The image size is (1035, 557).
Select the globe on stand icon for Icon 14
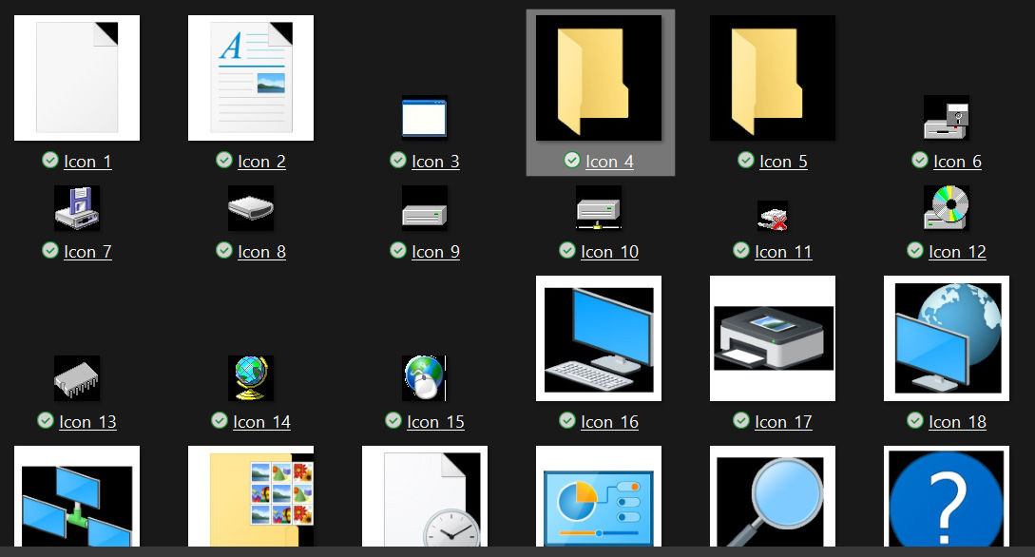click(x=250, y=377)
